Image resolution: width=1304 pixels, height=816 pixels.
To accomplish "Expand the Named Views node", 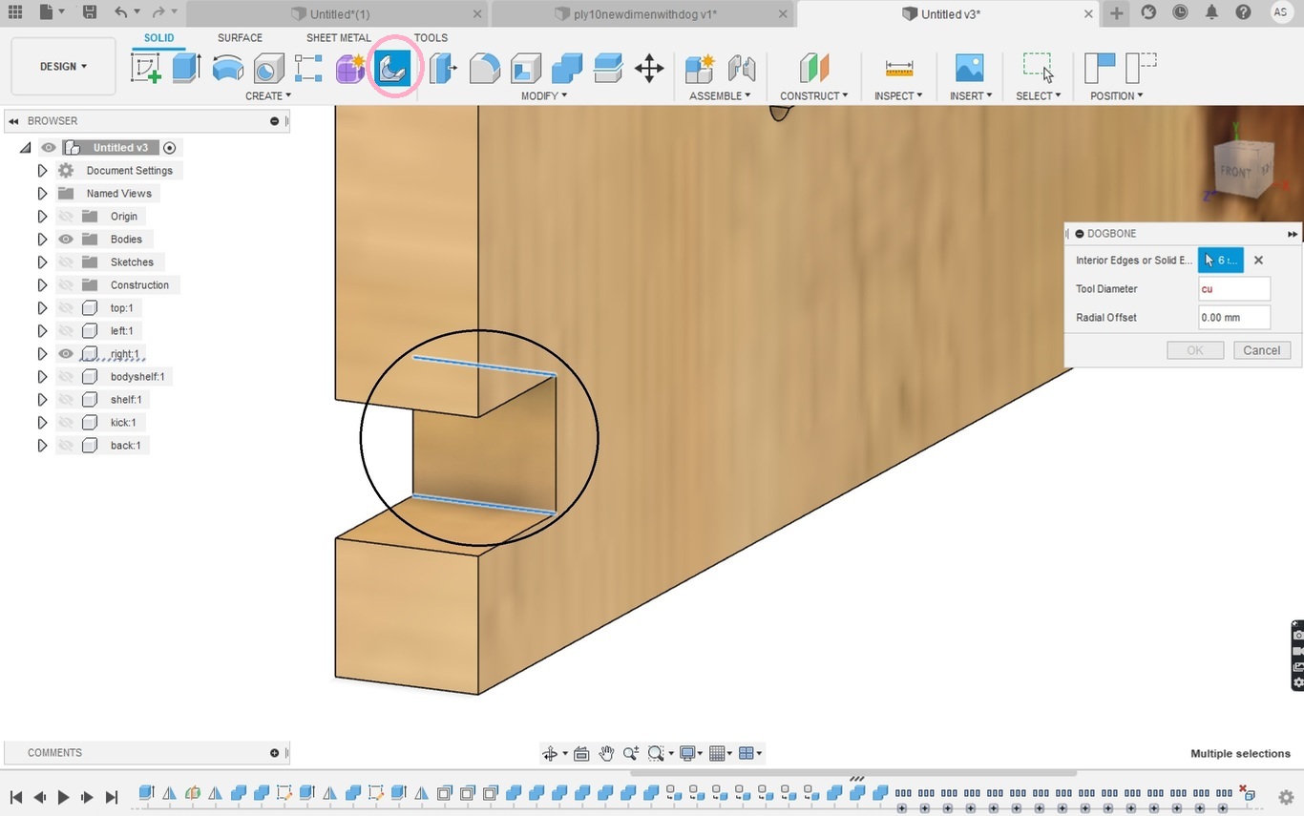I will point(42,194).
